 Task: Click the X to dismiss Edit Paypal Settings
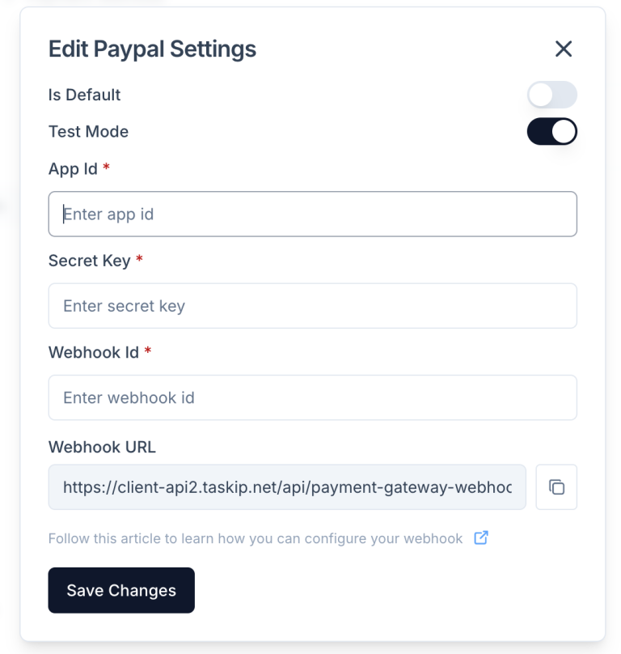pyautogui.click(x=563, y=49)
